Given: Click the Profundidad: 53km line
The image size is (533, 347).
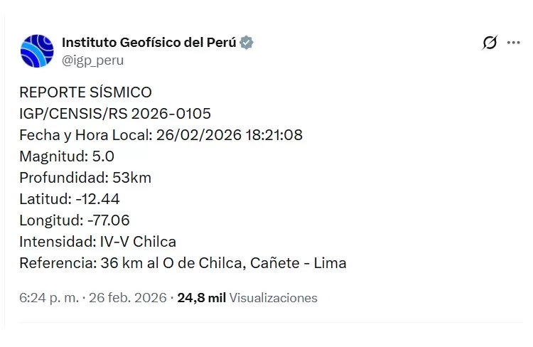Looking at the screenshot, I should pos(85,178).
